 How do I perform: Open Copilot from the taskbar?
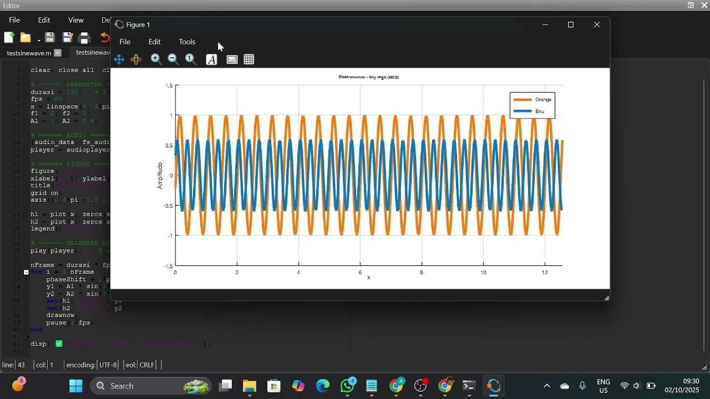(298, 386)
